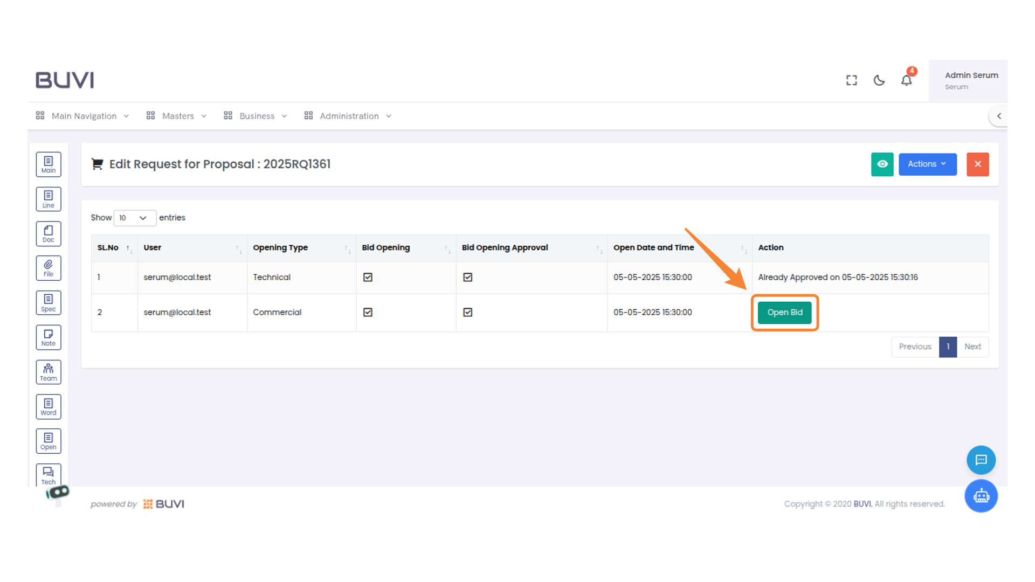Toggle dark mode moon icon

coord(879,80)
